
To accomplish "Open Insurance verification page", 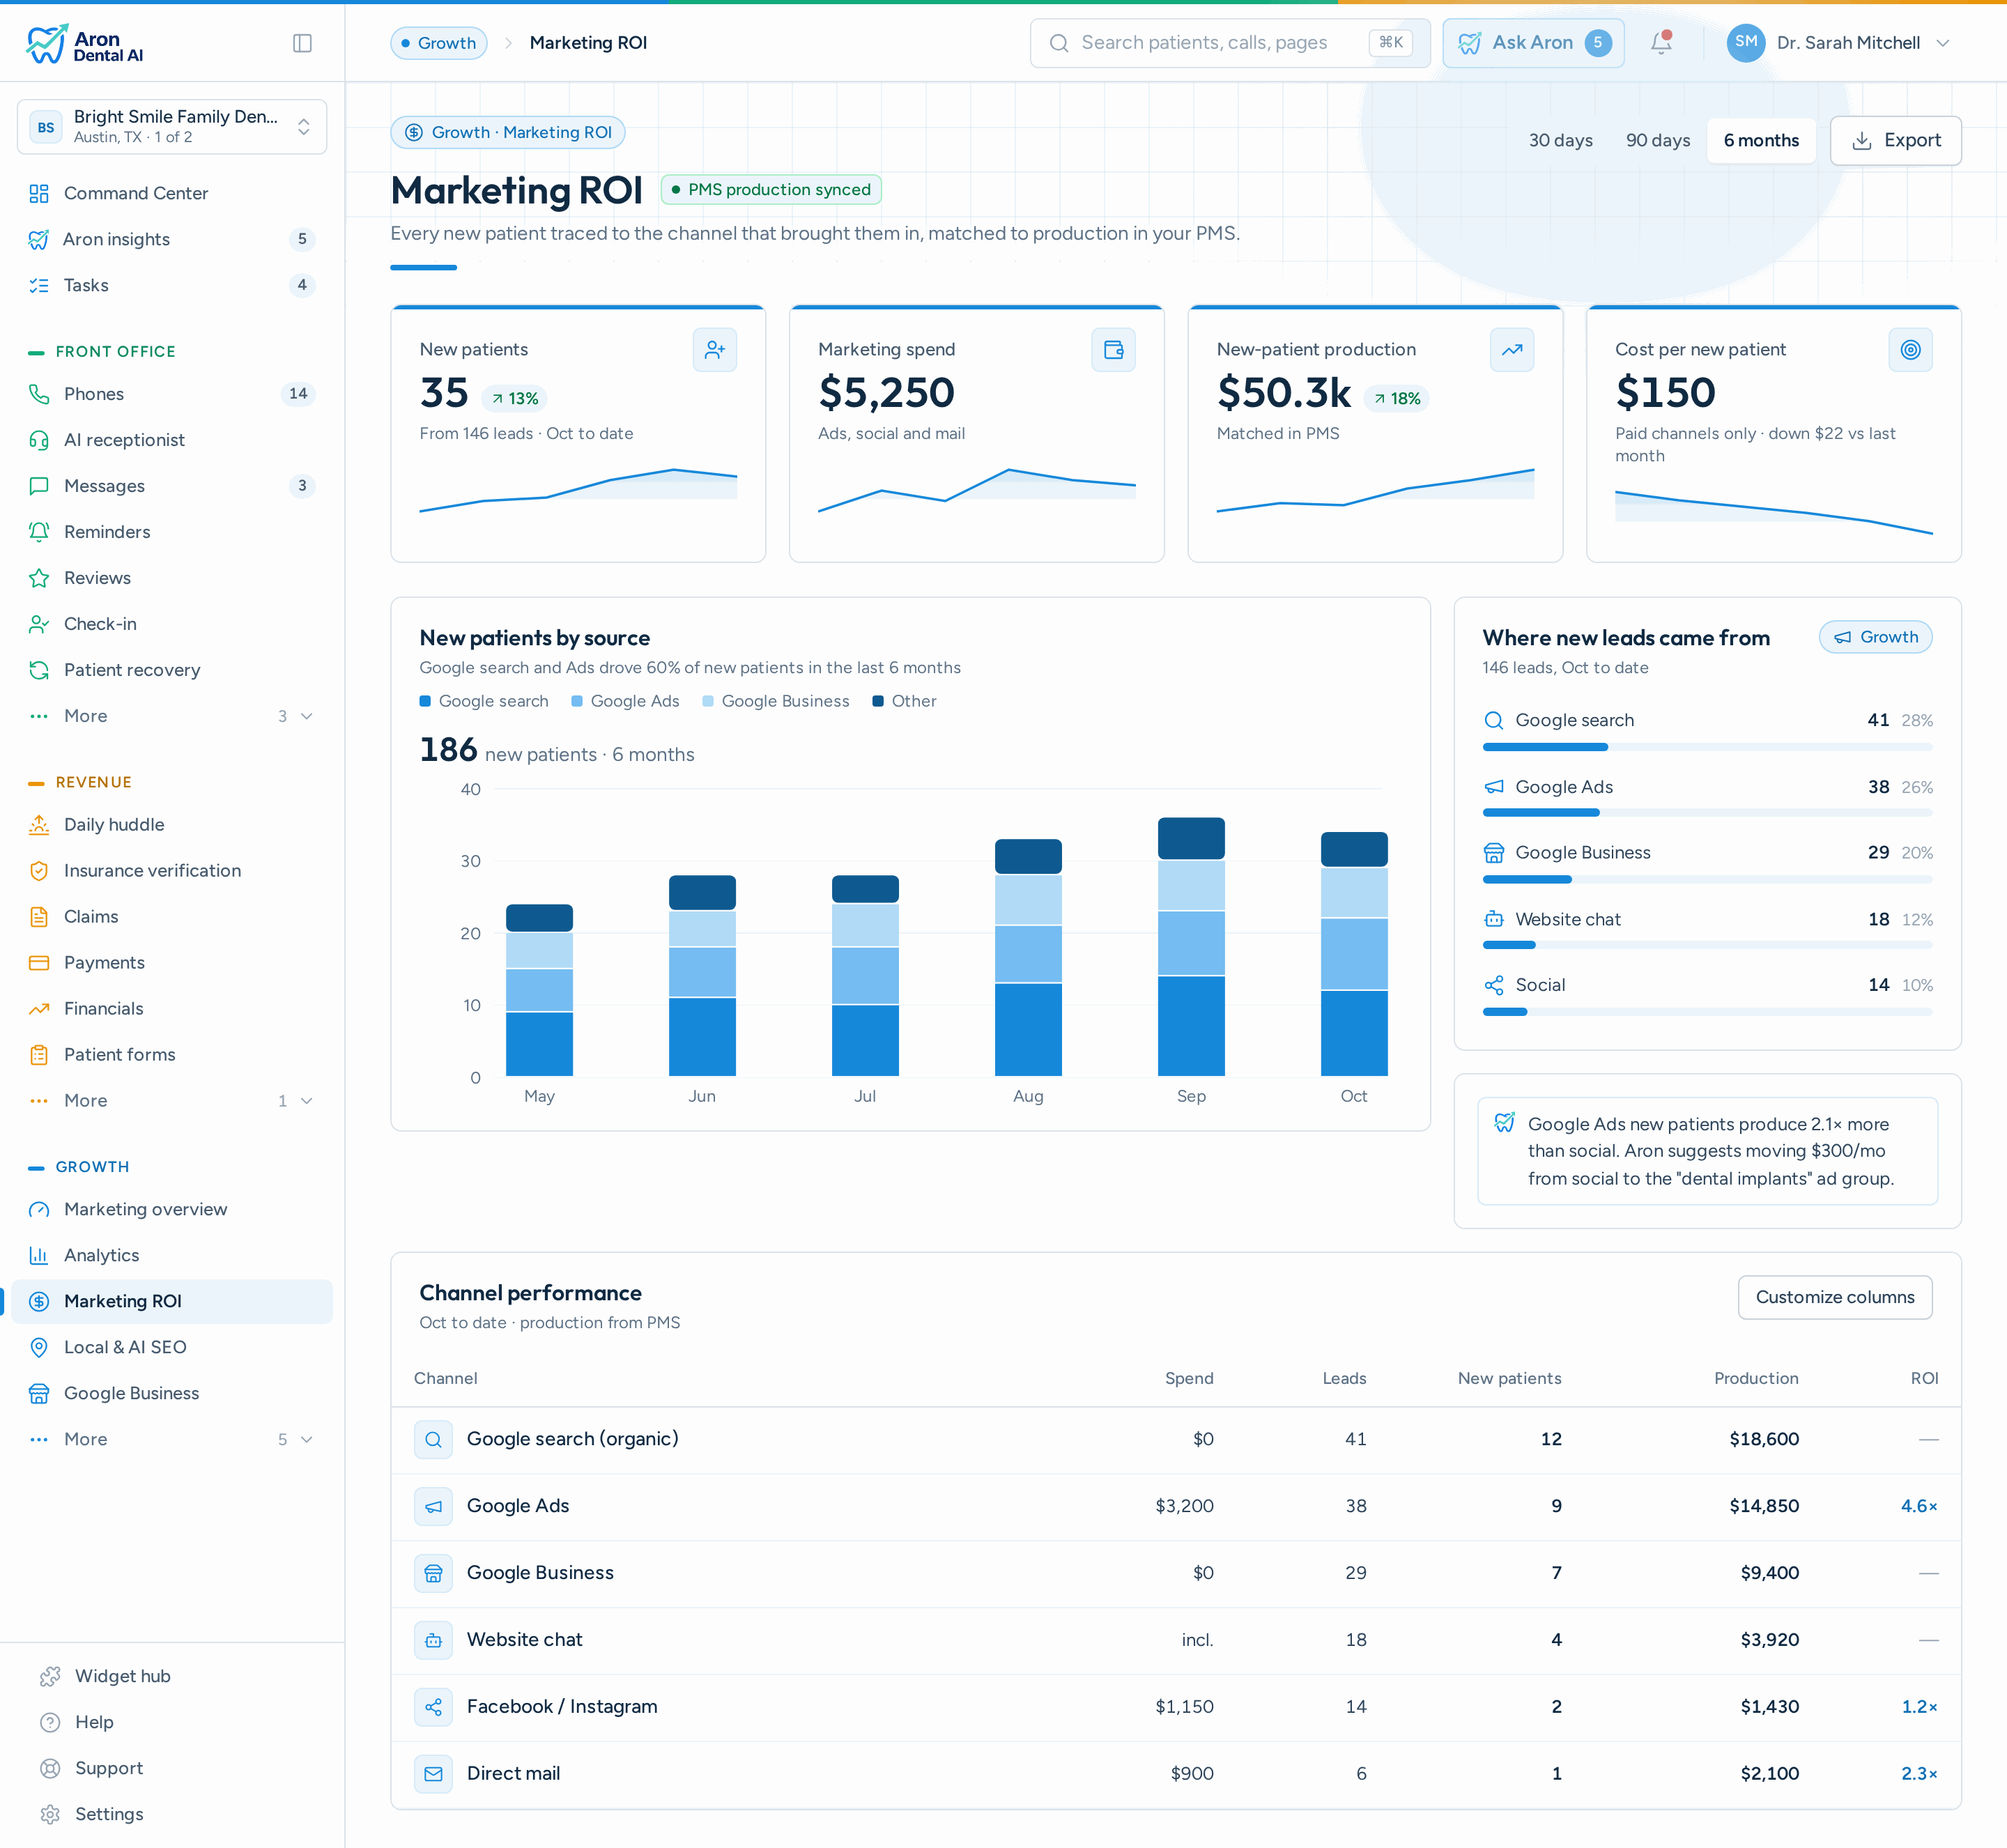I will click(172, 871).
